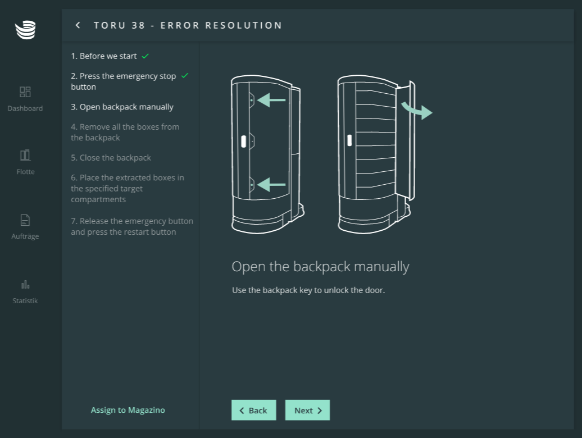Jump to step 6 Place the extracted boxes

[x=127, y=188]
